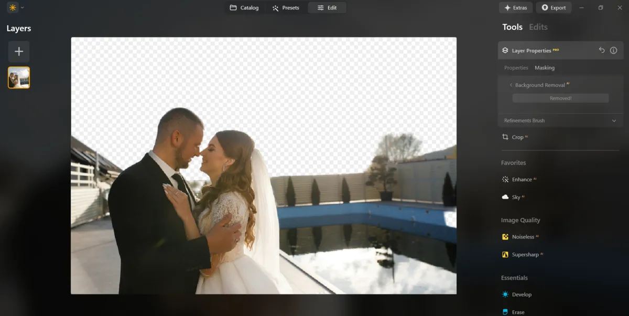Select the Sky AI tool
This screenshot has height=316, width=629.
[x=517, y=197]
